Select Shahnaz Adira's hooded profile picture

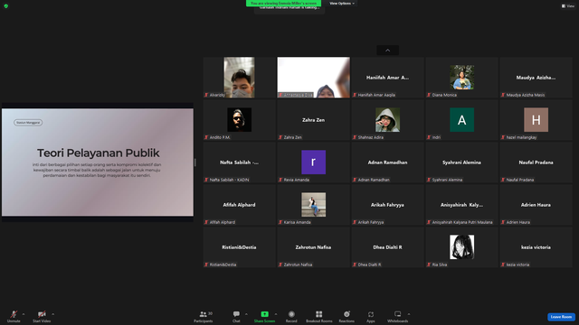pyautogui.click(x=387, y=120)
